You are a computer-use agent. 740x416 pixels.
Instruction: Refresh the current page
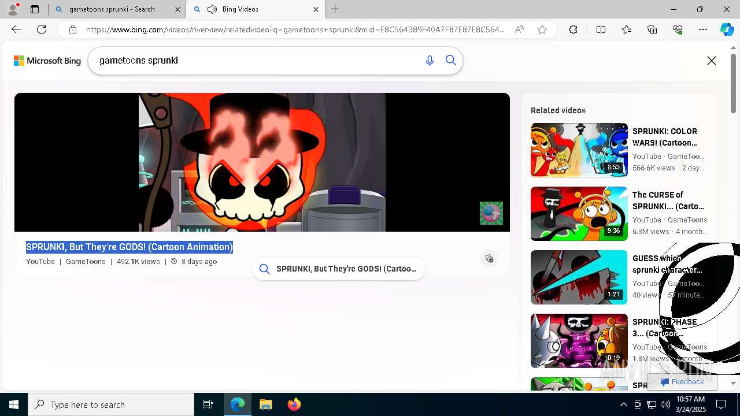pos(42,29)
